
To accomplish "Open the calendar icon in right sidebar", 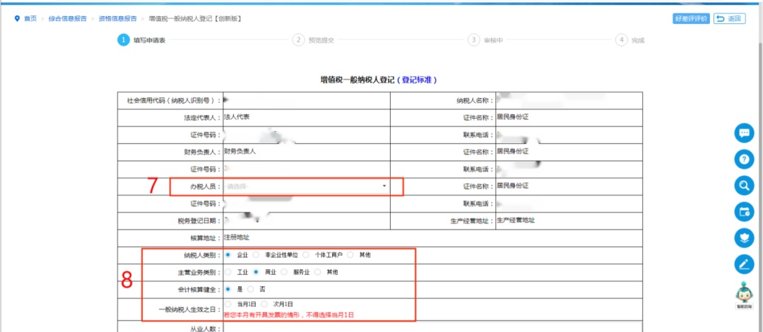I will pos(744,211).
